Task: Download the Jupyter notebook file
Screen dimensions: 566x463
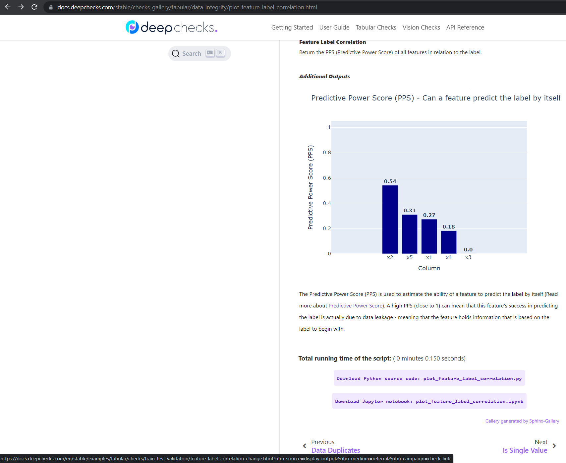Action: tap(429, 401)
